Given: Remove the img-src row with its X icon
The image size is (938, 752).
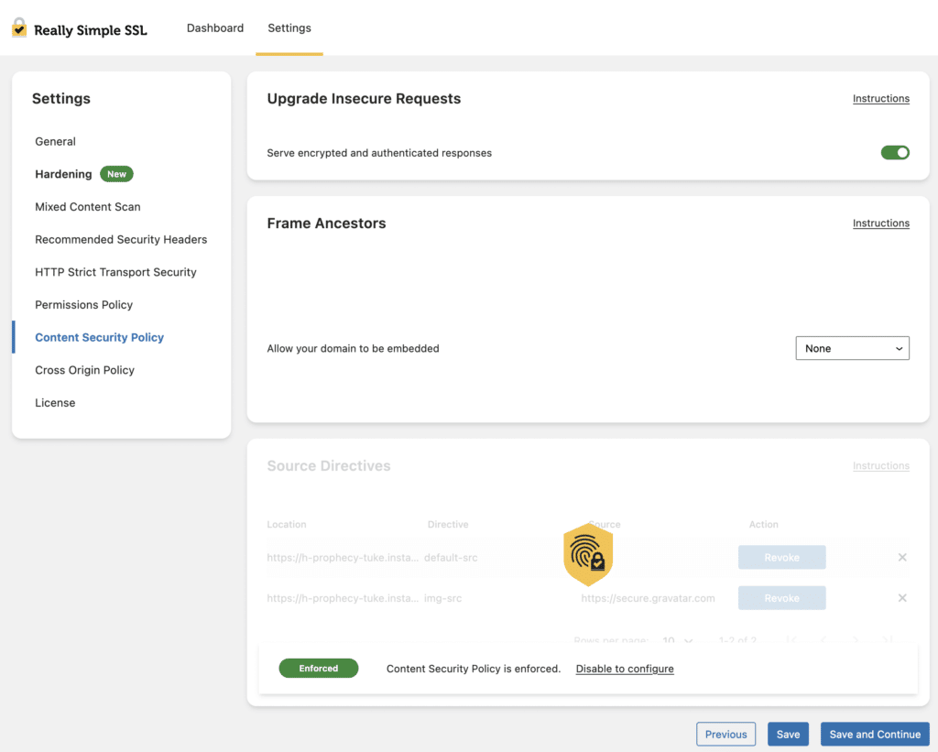Looking at the screenshot, I should (x=902, y=598).
